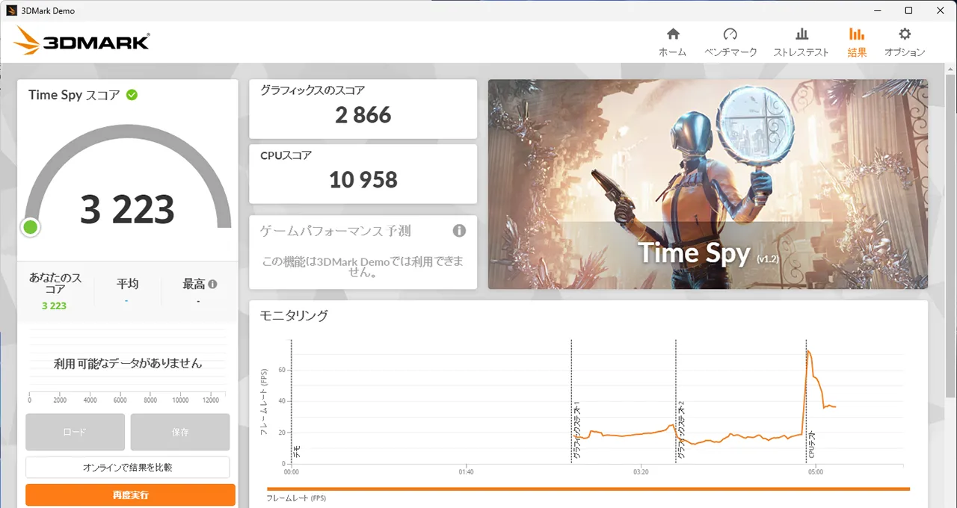Click the 3DMark logo
The image size is (957, 508).
tap(81, 41)
